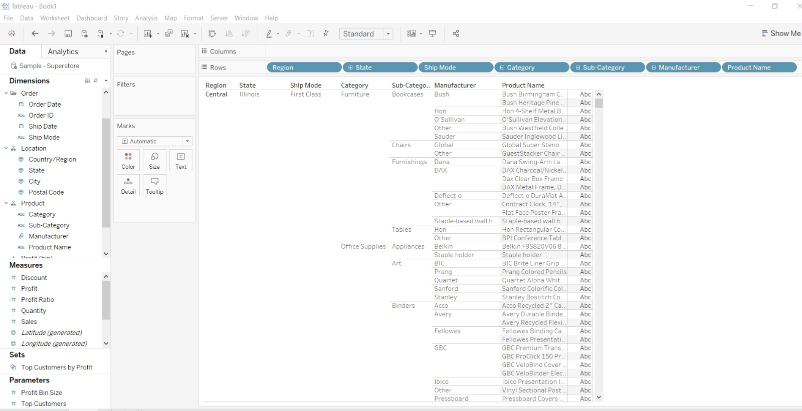Open the Dimensions pane dropdown arrow
Screen dimensions: 802x411
(x=106, y=81)
